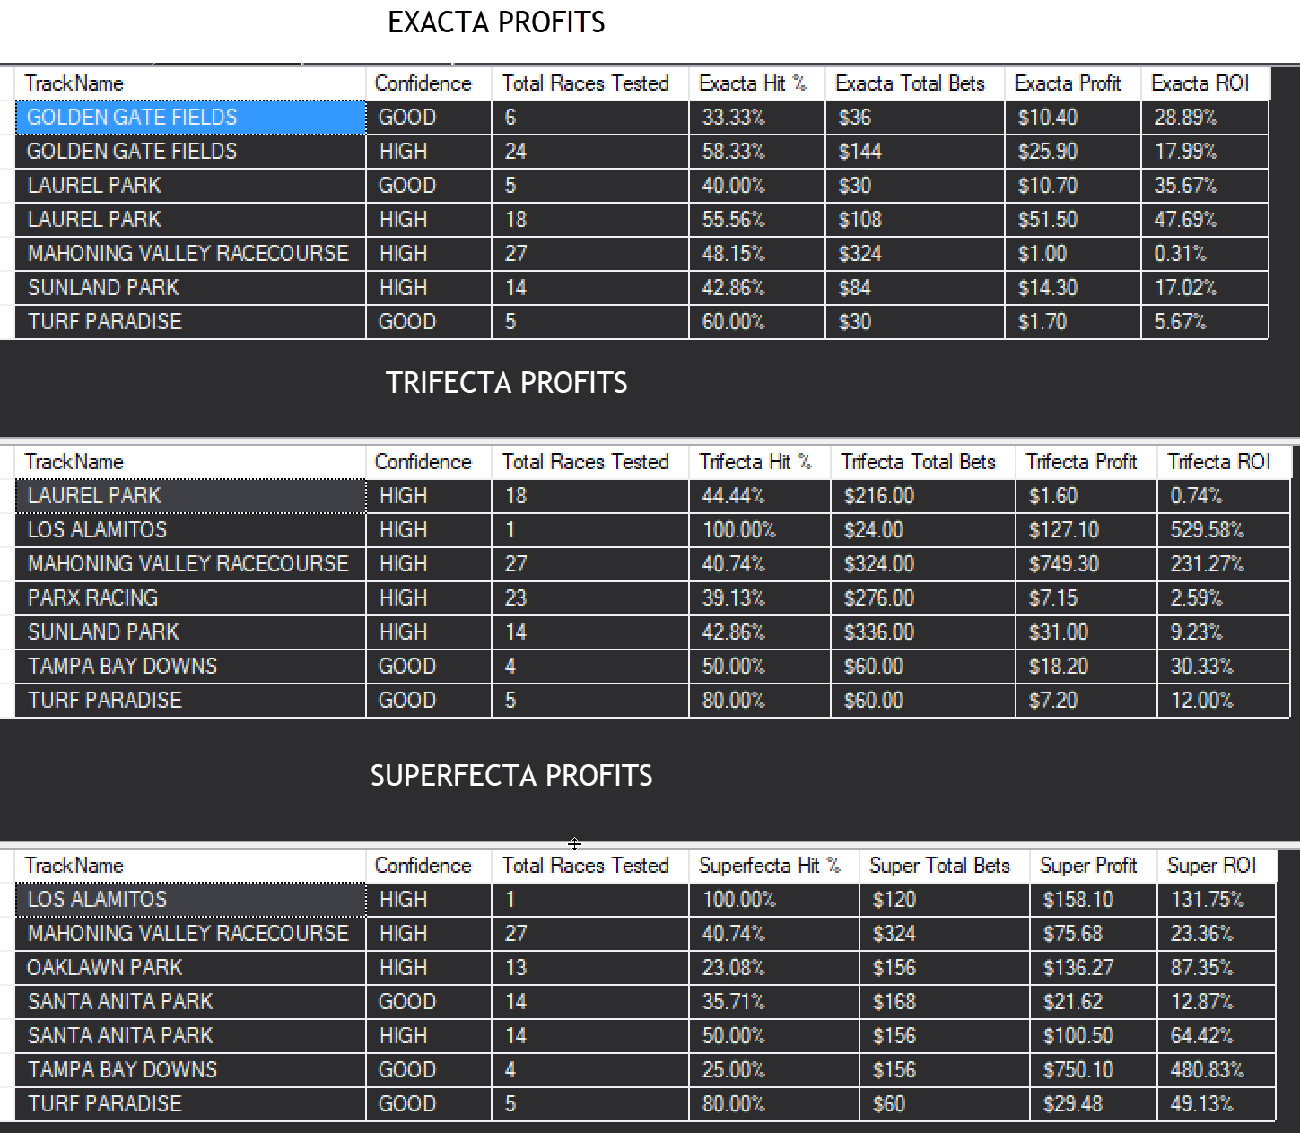Click the Trifecta ROI cell 529.58%
The image size is (1300, 1133).
[x=1223, y=530]
